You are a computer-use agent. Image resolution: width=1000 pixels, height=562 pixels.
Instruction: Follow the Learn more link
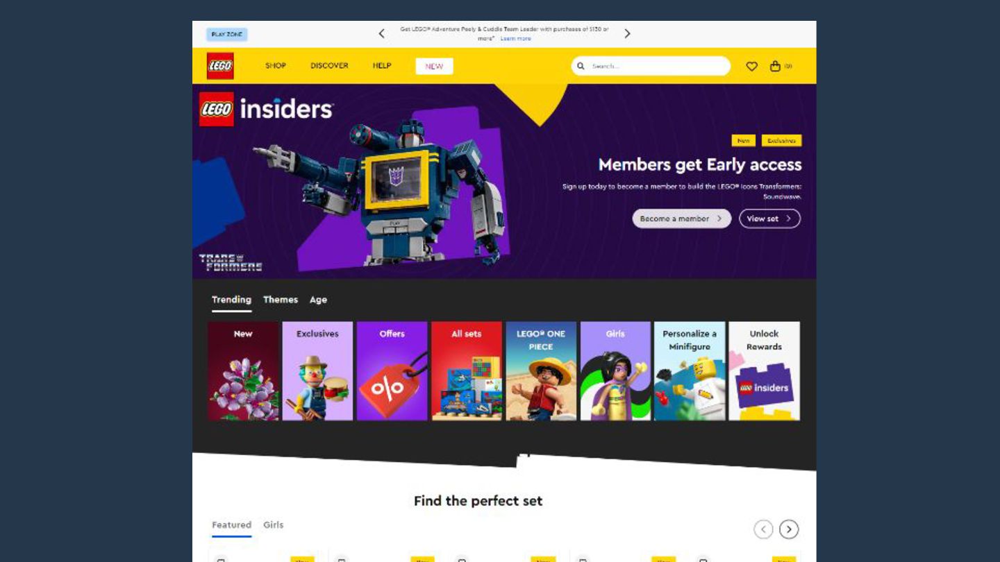coord(515,39)
